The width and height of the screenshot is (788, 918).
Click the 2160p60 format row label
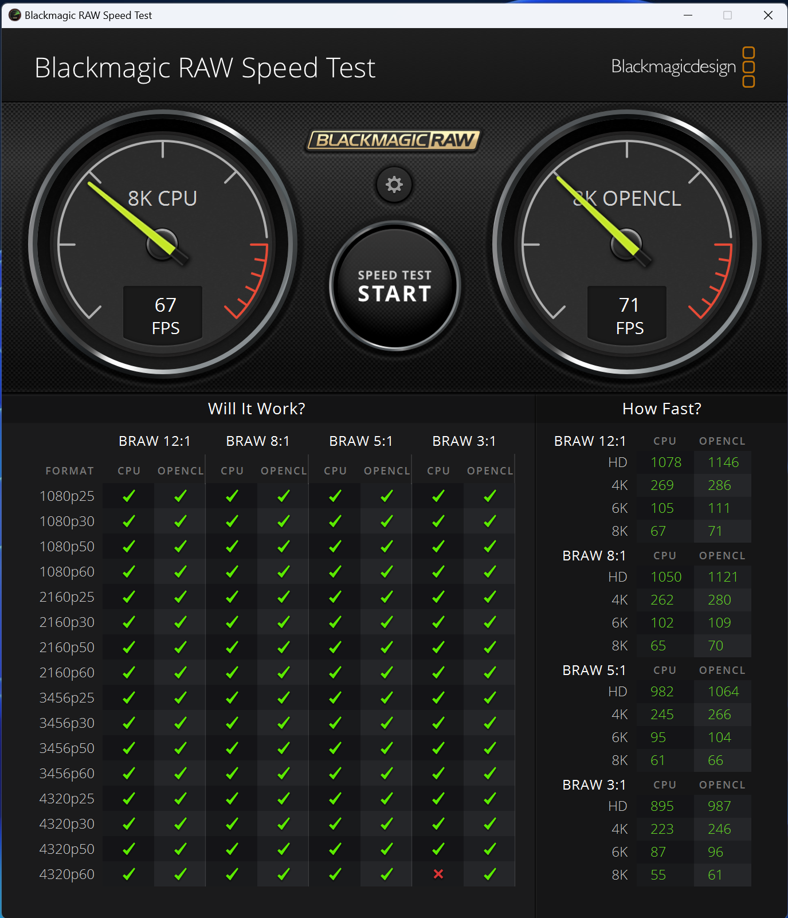(x=66, y=672)
